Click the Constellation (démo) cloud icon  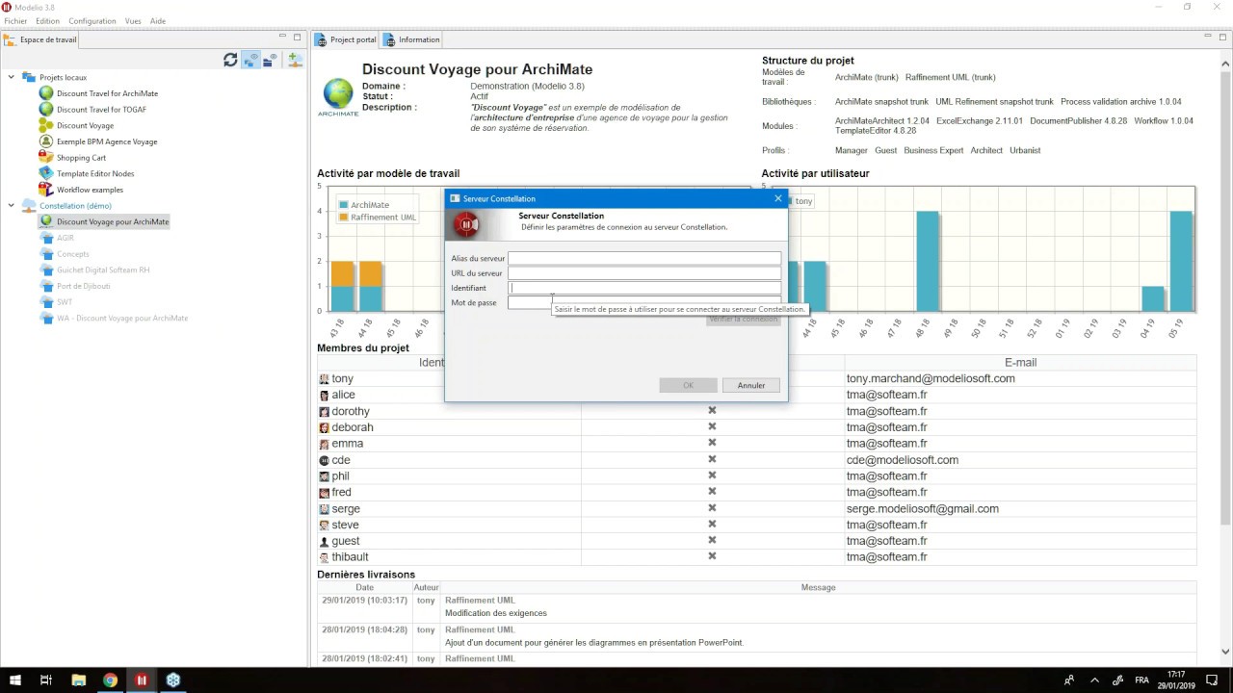click(29, 205)
